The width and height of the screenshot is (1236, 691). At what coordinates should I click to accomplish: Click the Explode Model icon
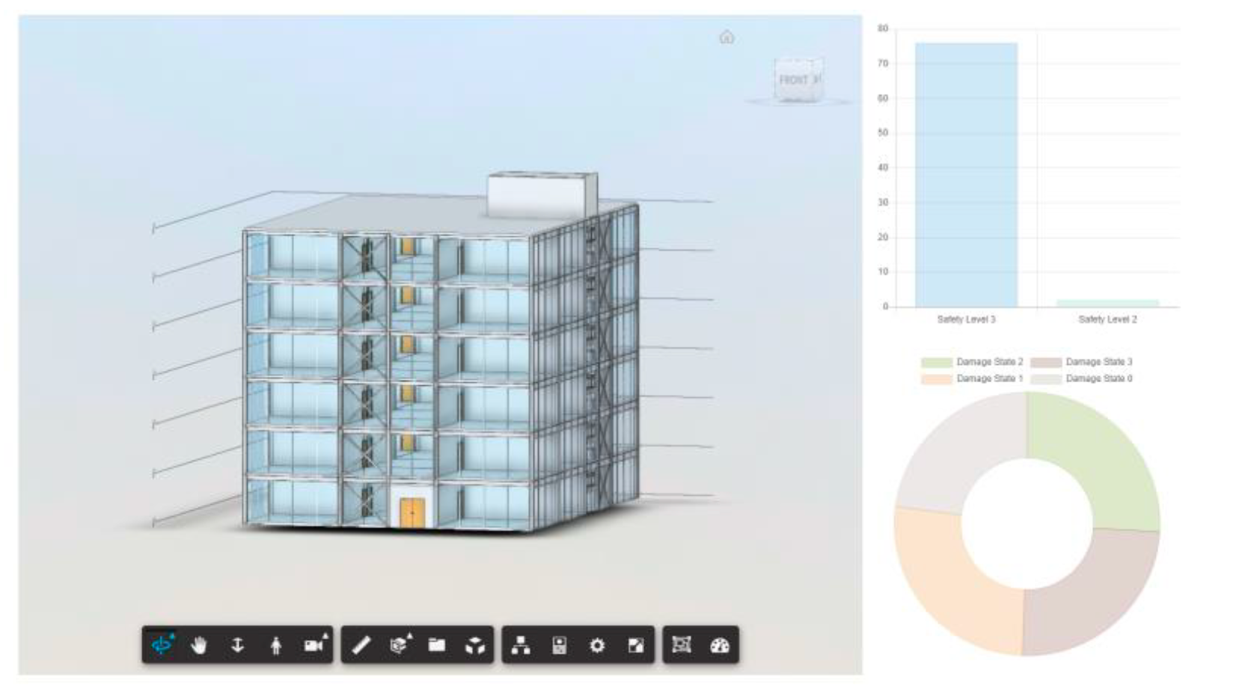(x=475, y=645)
